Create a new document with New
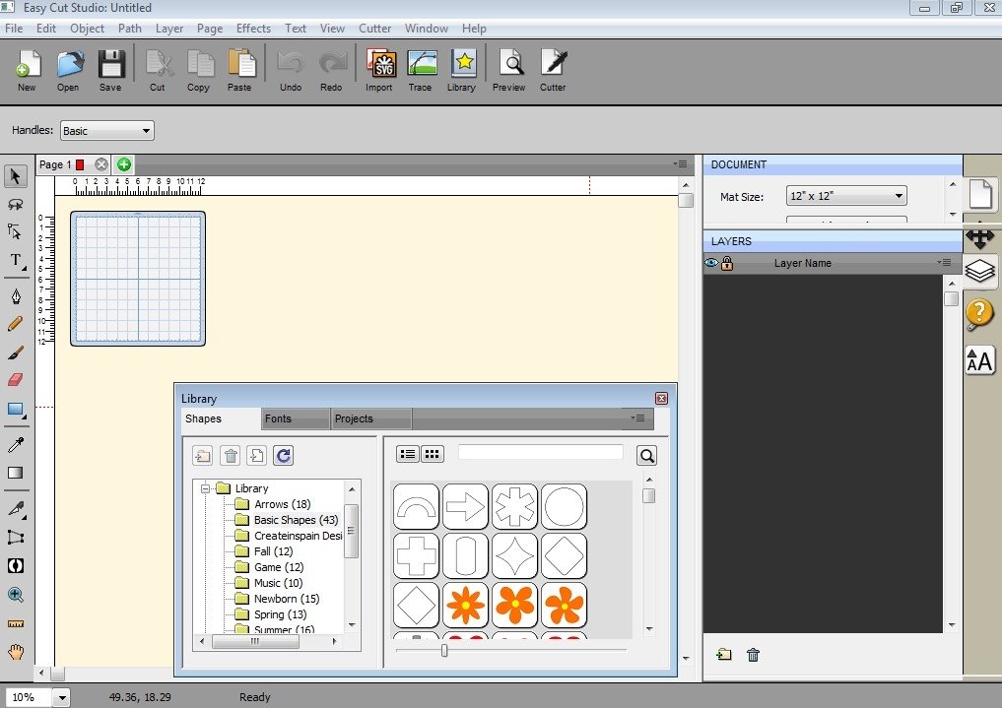This screenshot has width=1002, height=708. 27,70
